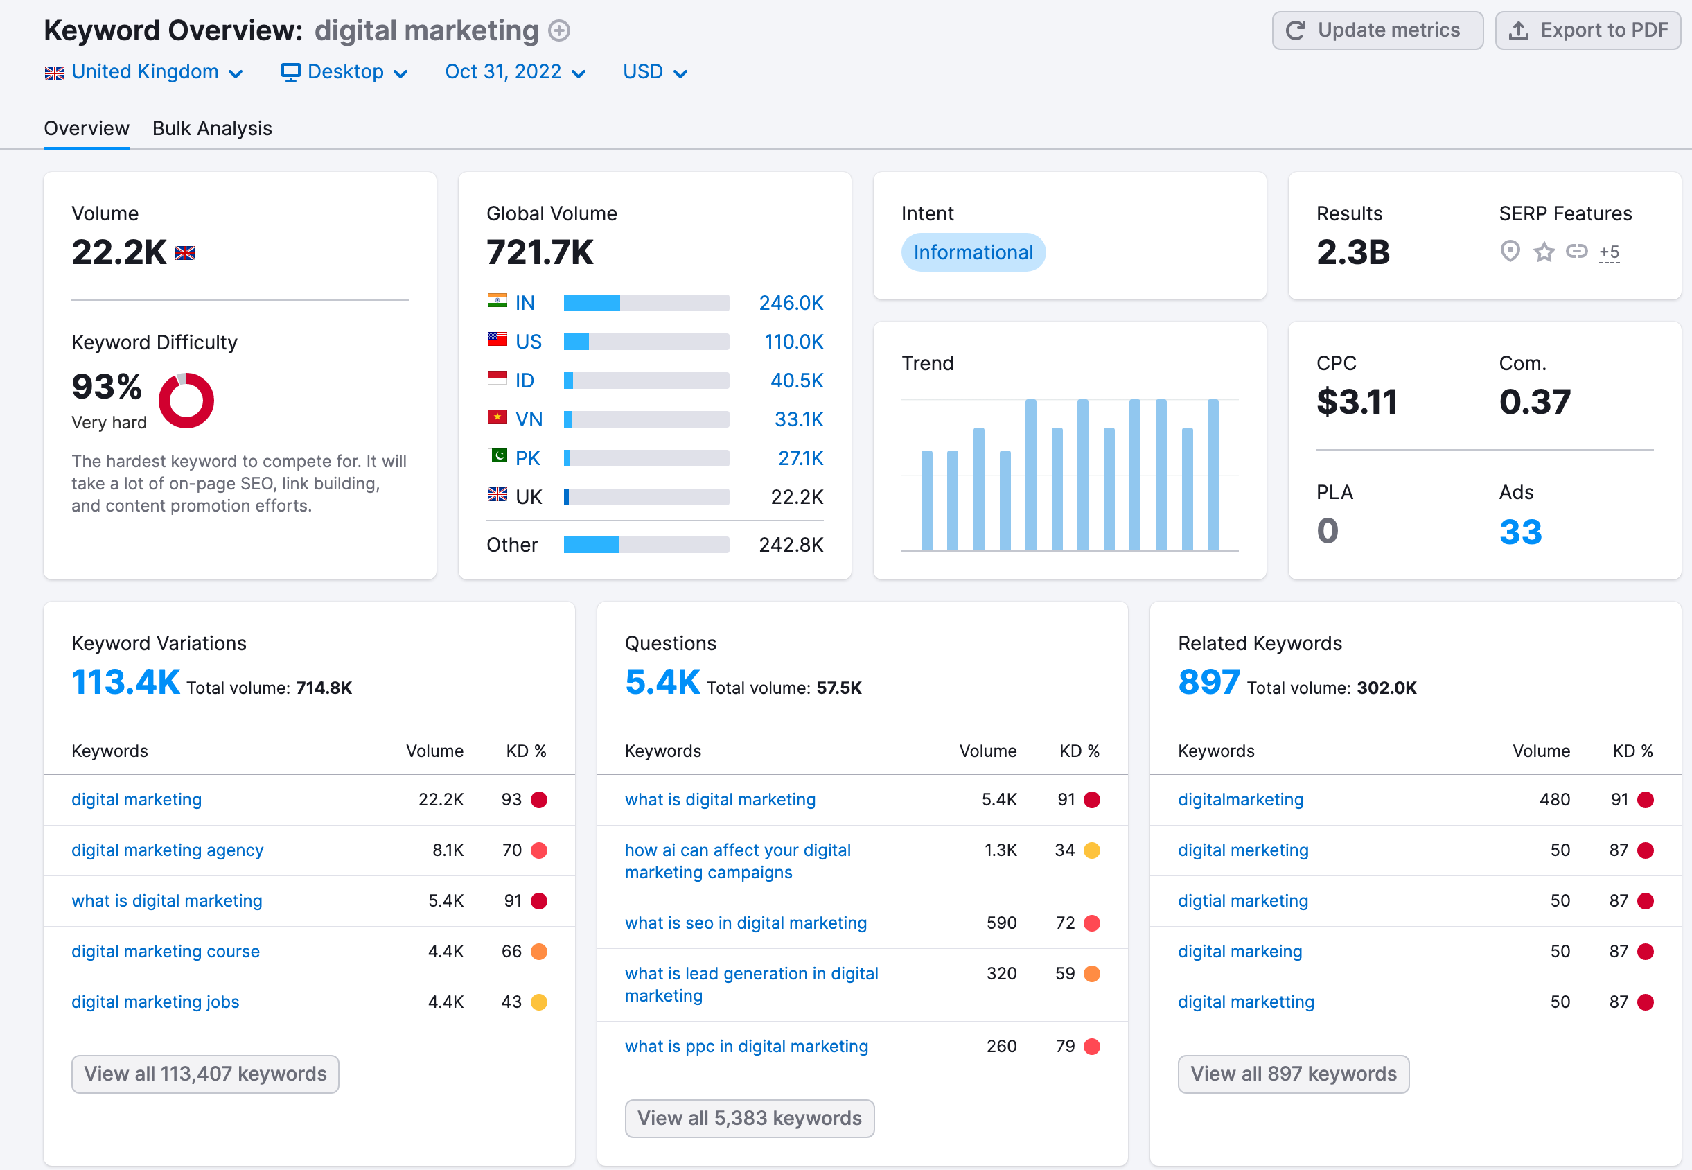Click the 110.0K volume value for US
This screenshot has width=1692, height=1170.
tap(793, 342)
